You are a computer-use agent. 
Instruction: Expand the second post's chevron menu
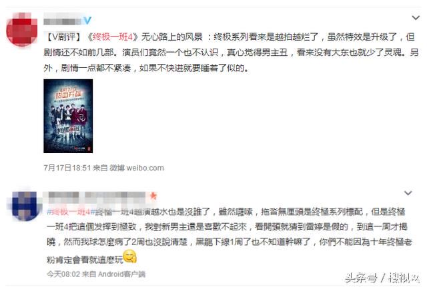408,193
